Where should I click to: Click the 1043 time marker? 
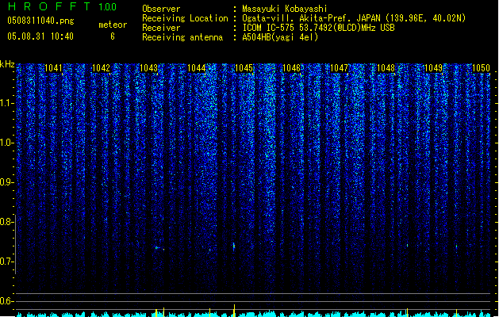(x=149, y=68)
